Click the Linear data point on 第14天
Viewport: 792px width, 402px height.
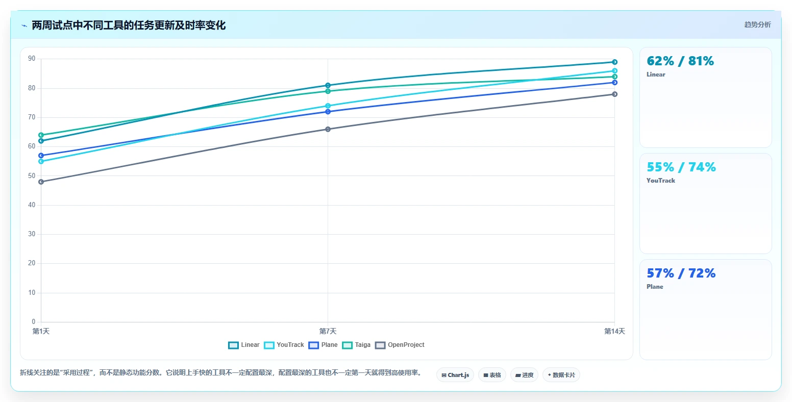pos(614,62)
